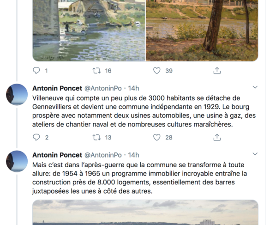
Task: Open Antonin Poncet avatar on après-guerre tweet
Action: [x=17, y=161]
